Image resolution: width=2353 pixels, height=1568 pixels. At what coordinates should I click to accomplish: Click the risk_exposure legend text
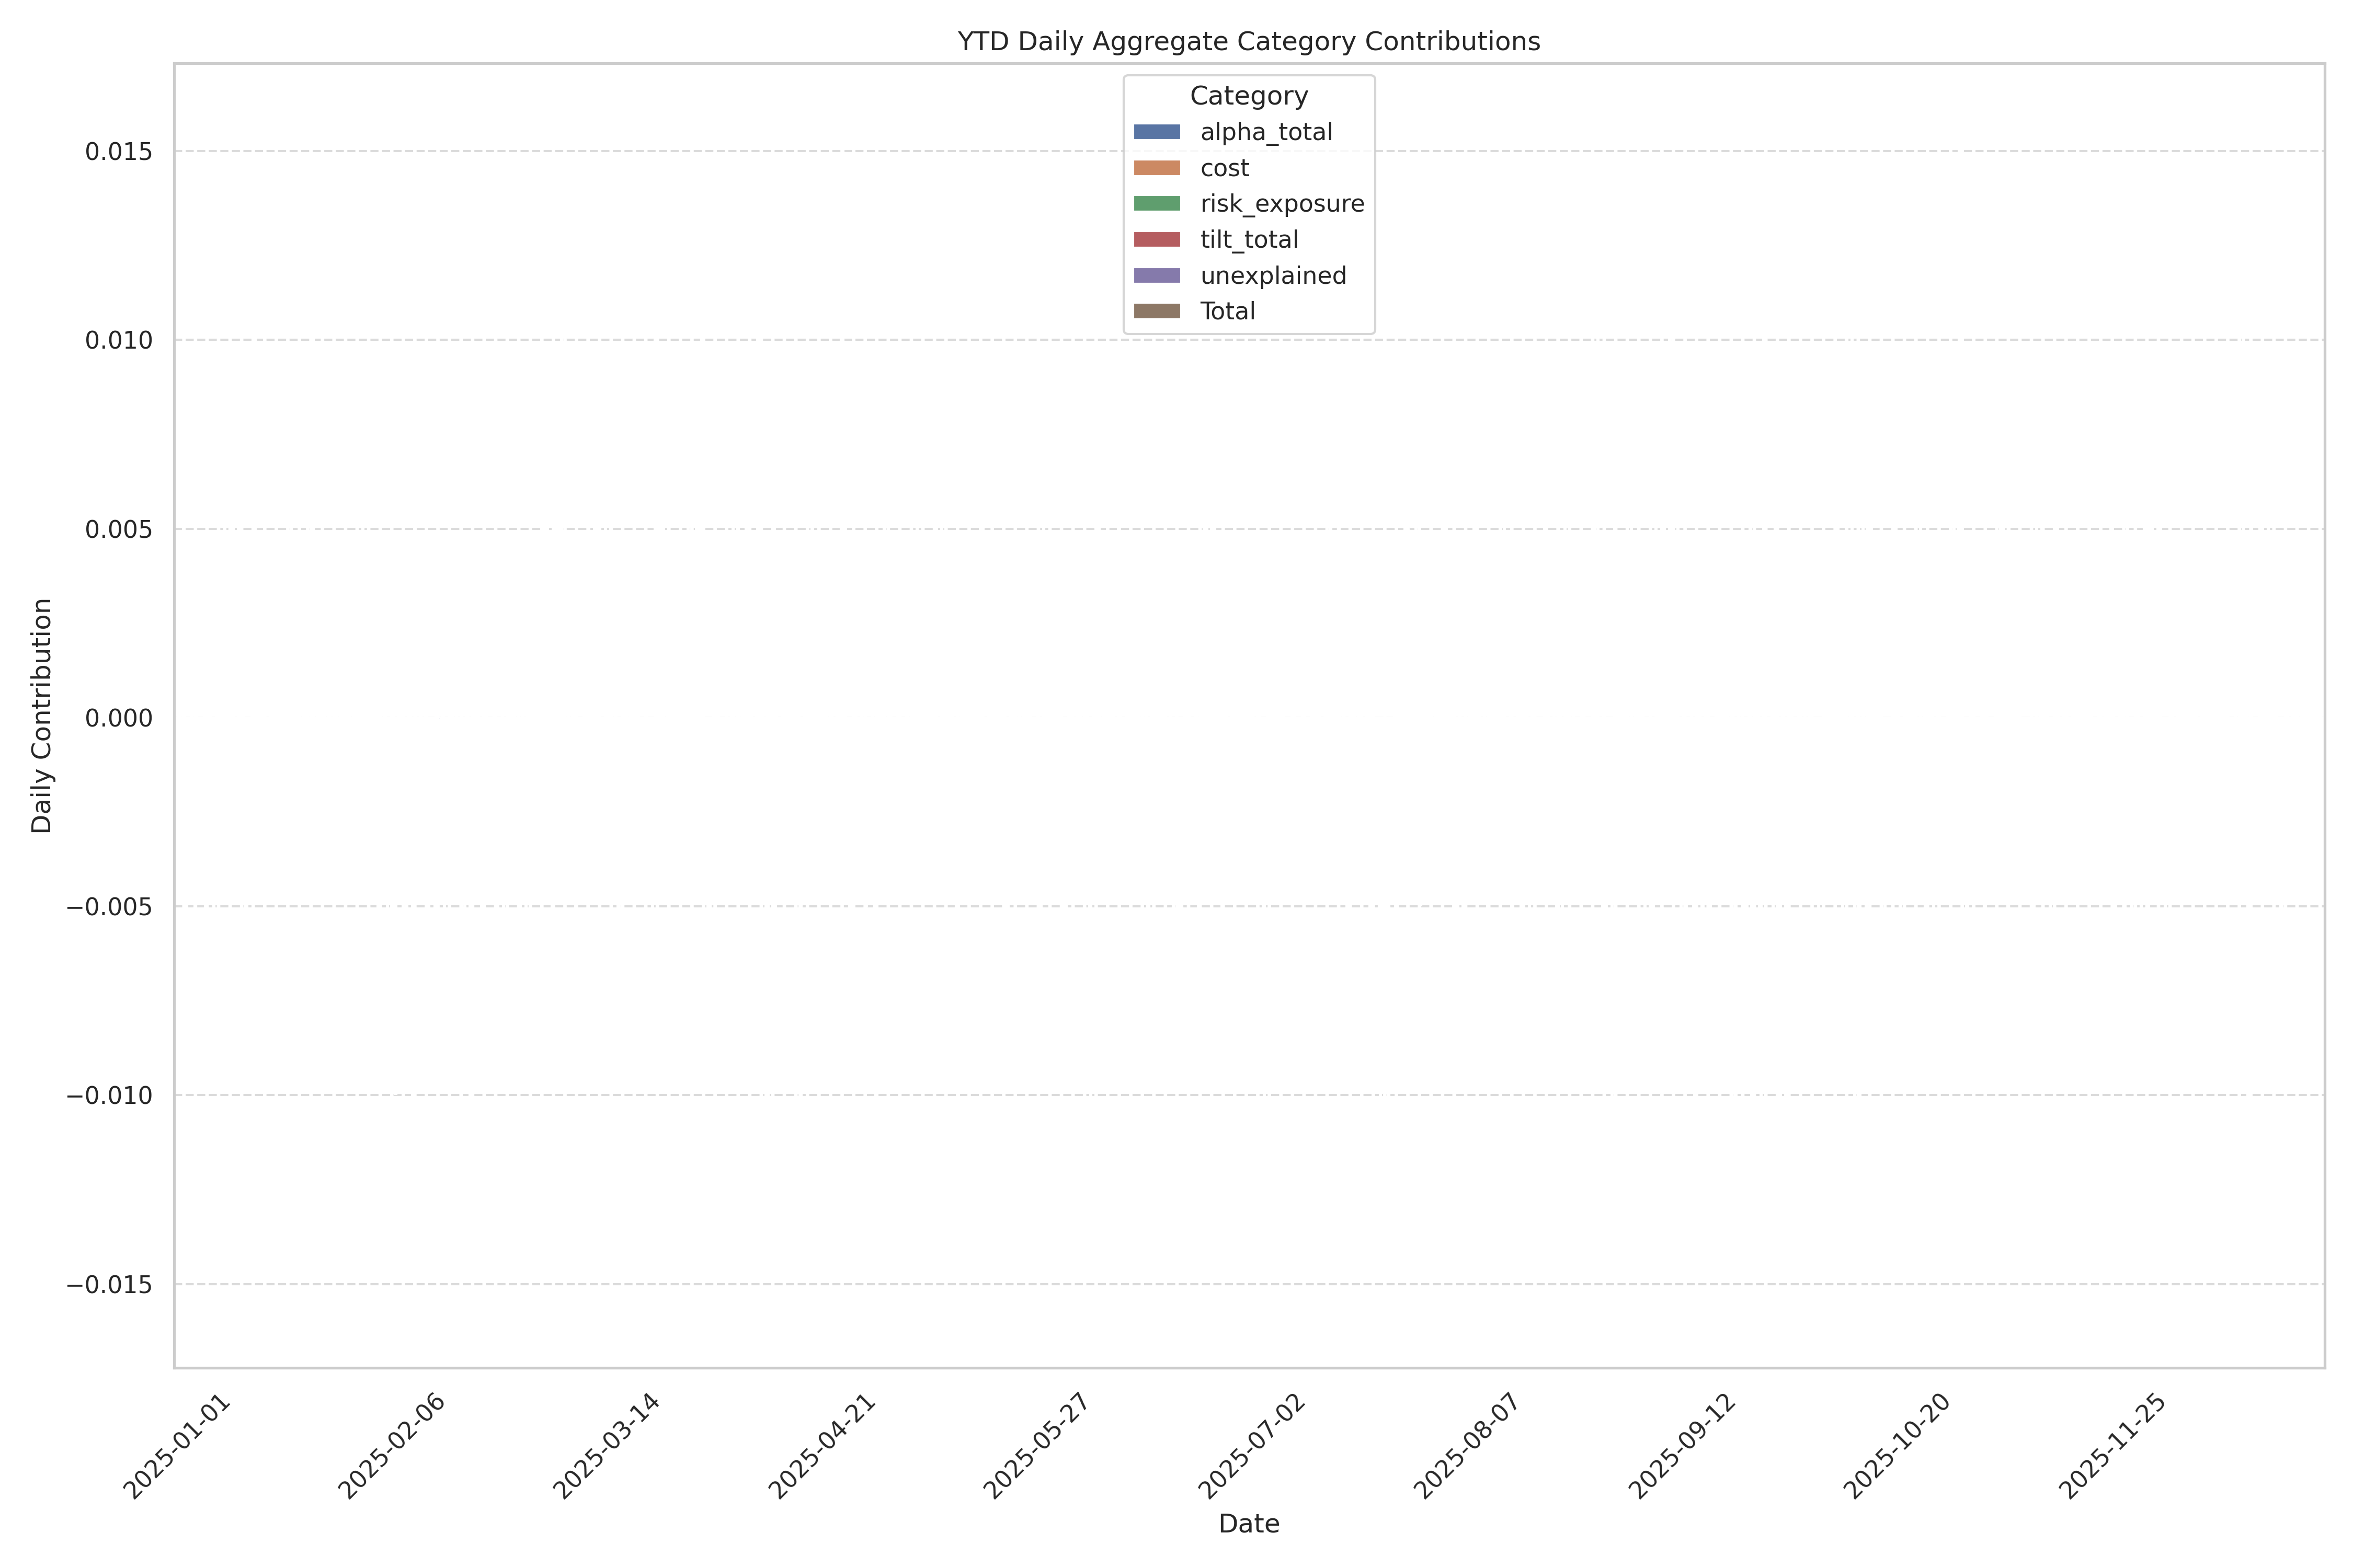point(1282,204)
